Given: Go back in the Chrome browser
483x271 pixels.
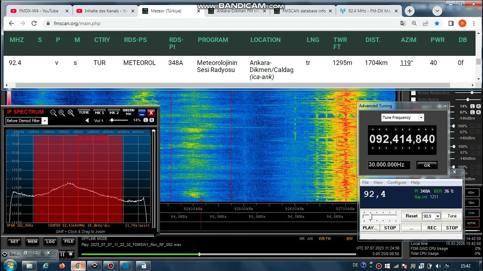Looking at the screenshot, I should pos(11,23).
